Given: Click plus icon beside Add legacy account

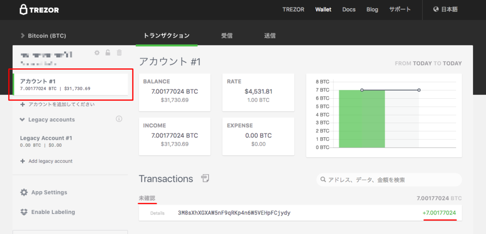Looking at the screenshot, I should (22, 161).
